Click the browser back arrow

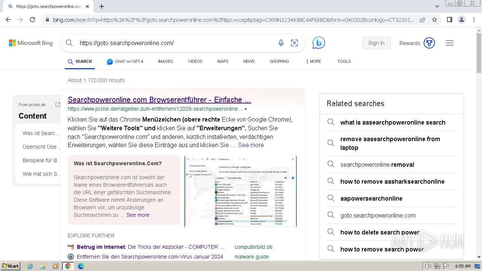click(8, 20)
